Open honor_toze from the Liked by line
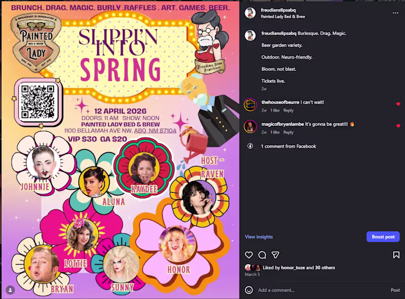Viewport: 405px width, 299px height. (293, 268)
